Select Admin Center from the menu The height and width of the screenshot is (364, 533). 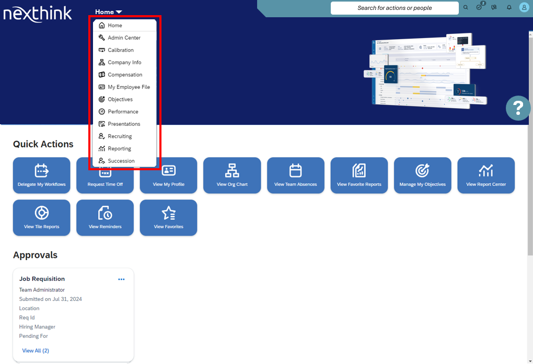pyautogui.click(x=124, y=38)
